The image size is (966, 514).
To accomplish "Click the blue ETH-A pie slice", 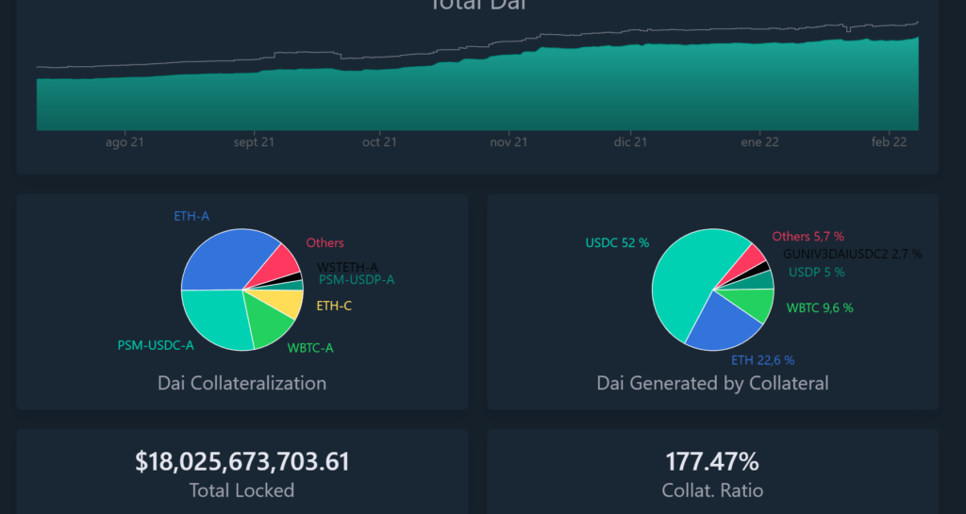I will point(219,259).
